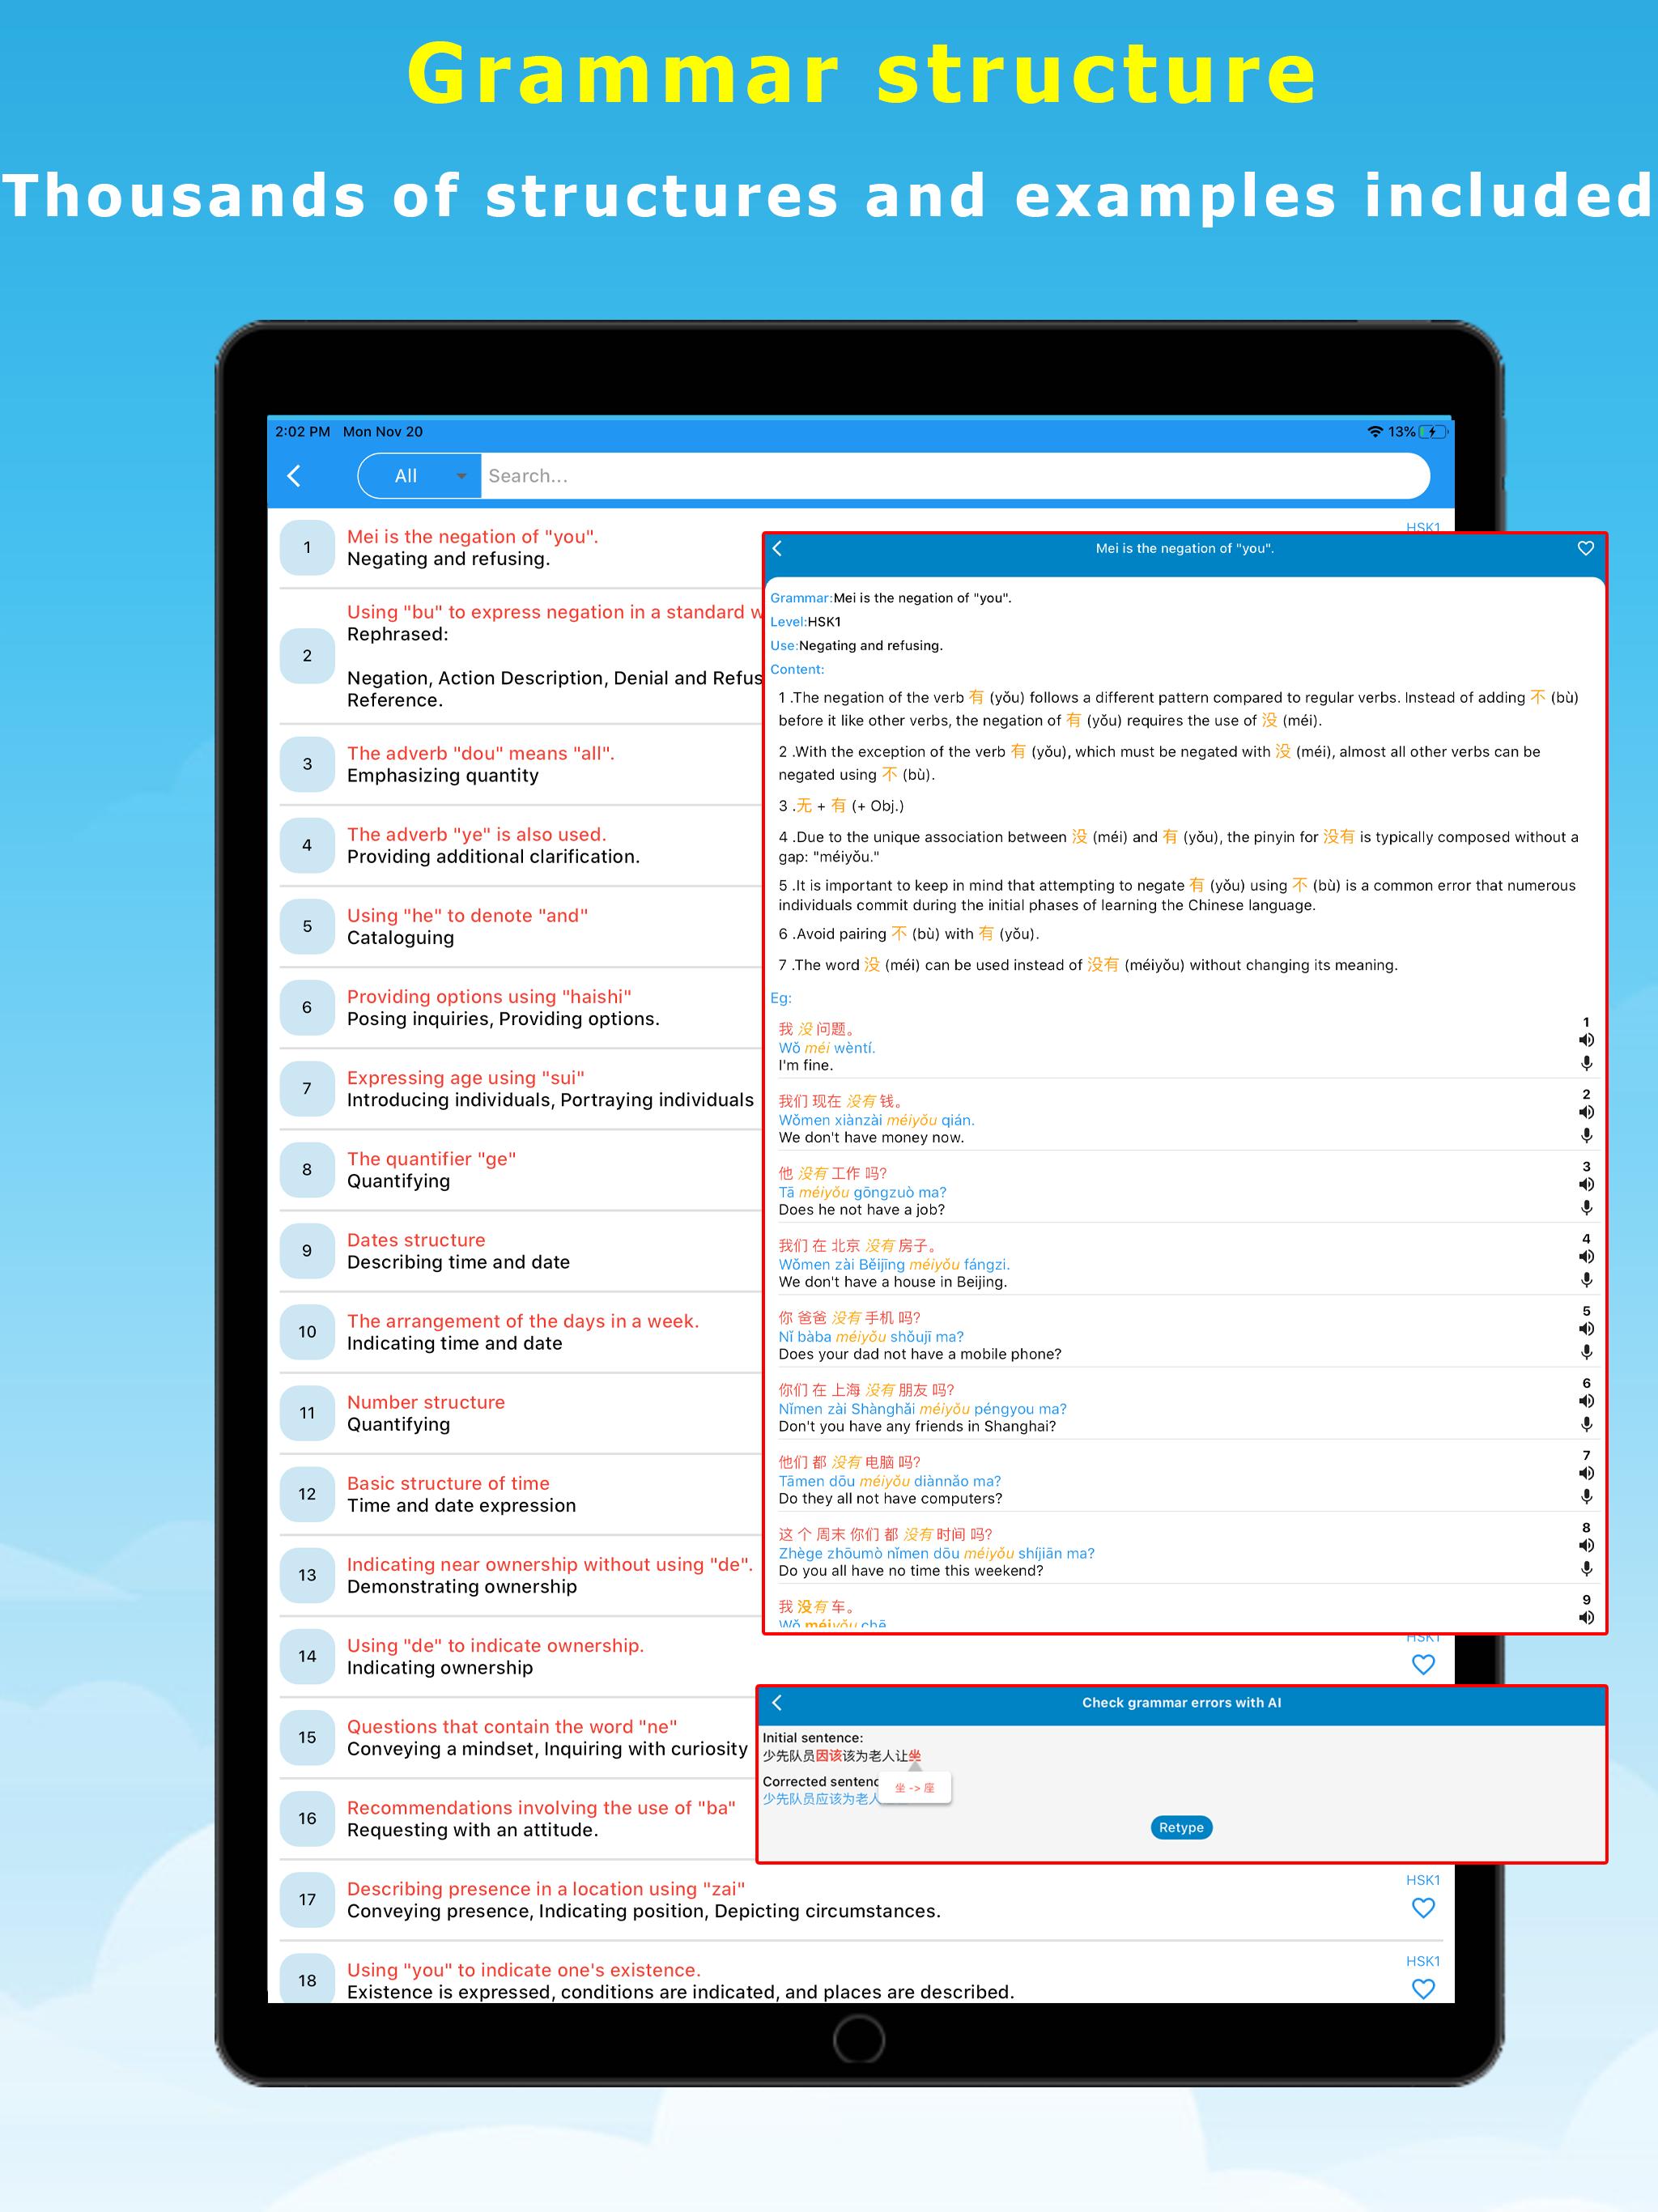
Task: Tap the number 5 badge in the list
Action: point(307,926)
